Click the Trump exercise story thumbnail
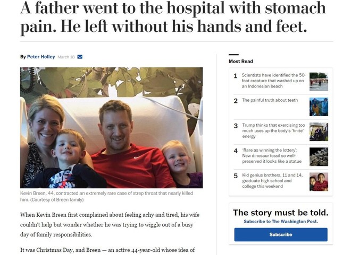The width and height of the screenshot is (343, 255). click(x=319, y=131)
